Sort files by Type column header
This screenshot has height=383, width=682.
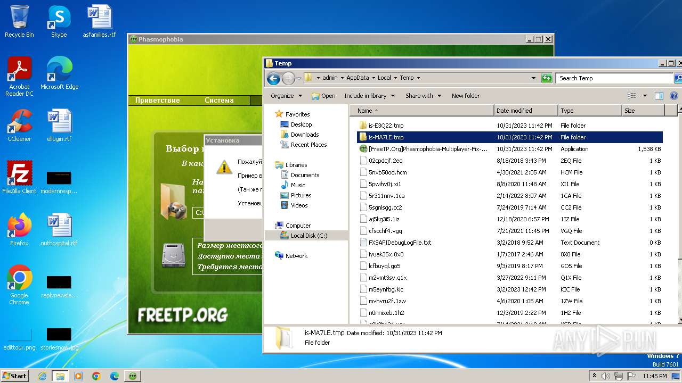[x=590, y=111]
